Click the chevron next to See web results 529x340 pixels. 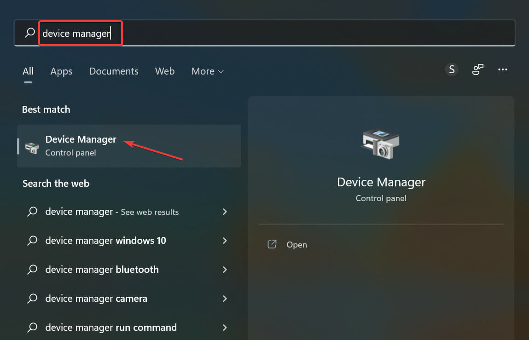point(225,212)
